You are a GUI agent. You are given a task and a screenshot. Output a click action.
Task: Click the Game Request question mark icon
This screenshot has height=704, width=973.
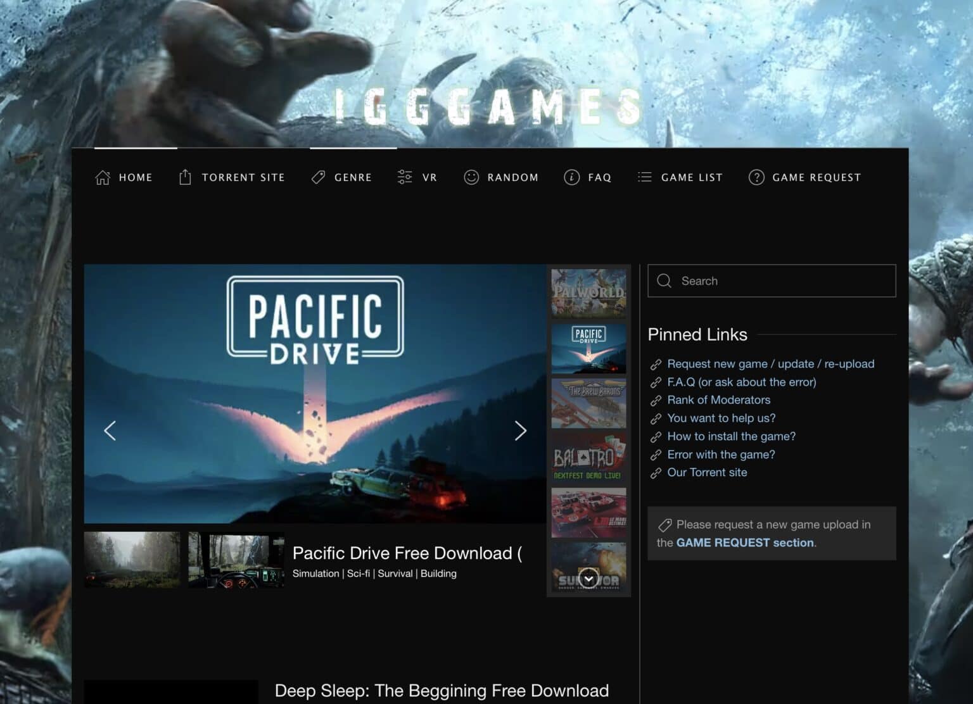[x=756, y=177]
